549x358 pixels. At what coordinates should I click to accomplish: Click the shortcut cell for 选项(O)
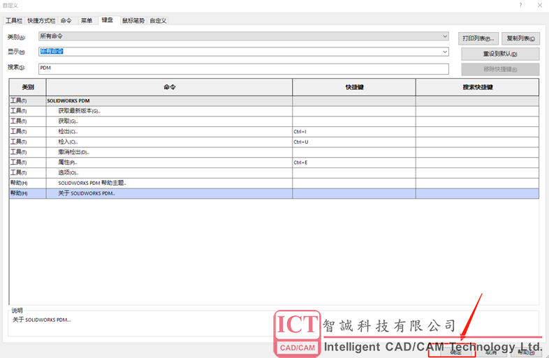point(354,172)
